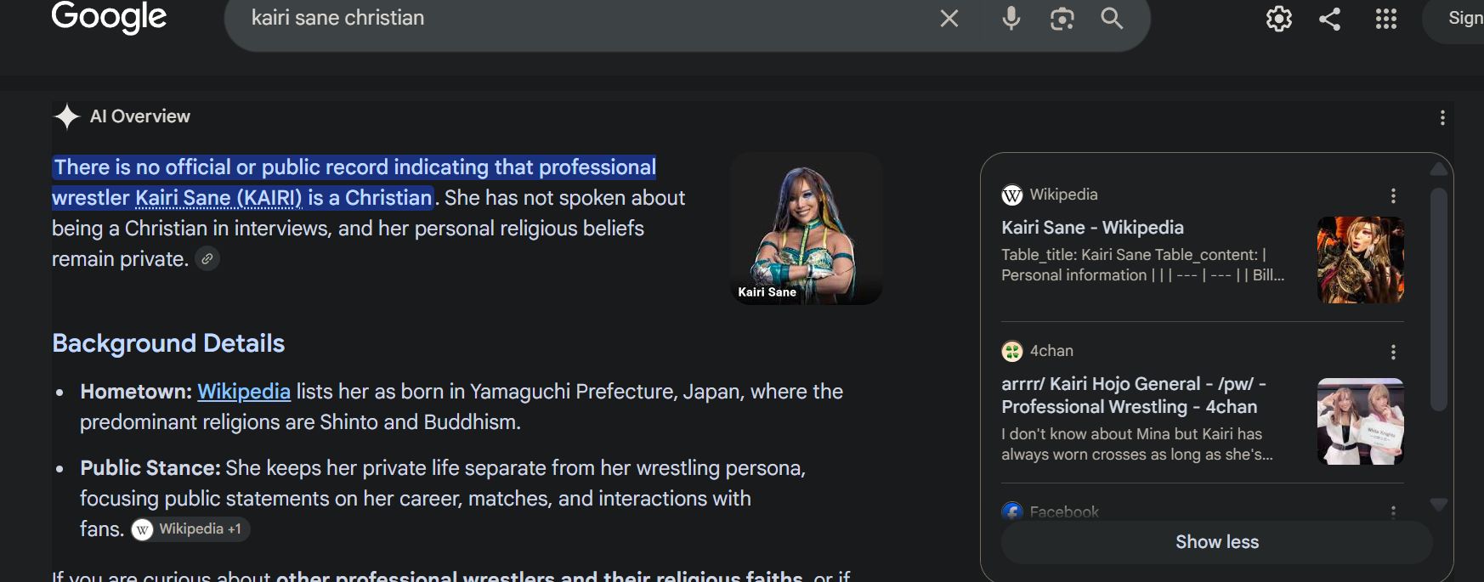Image resolution: width=1484 pixels, height=582 pixels.
Task: Click the share icon in header
Action: pos(1330,19)
